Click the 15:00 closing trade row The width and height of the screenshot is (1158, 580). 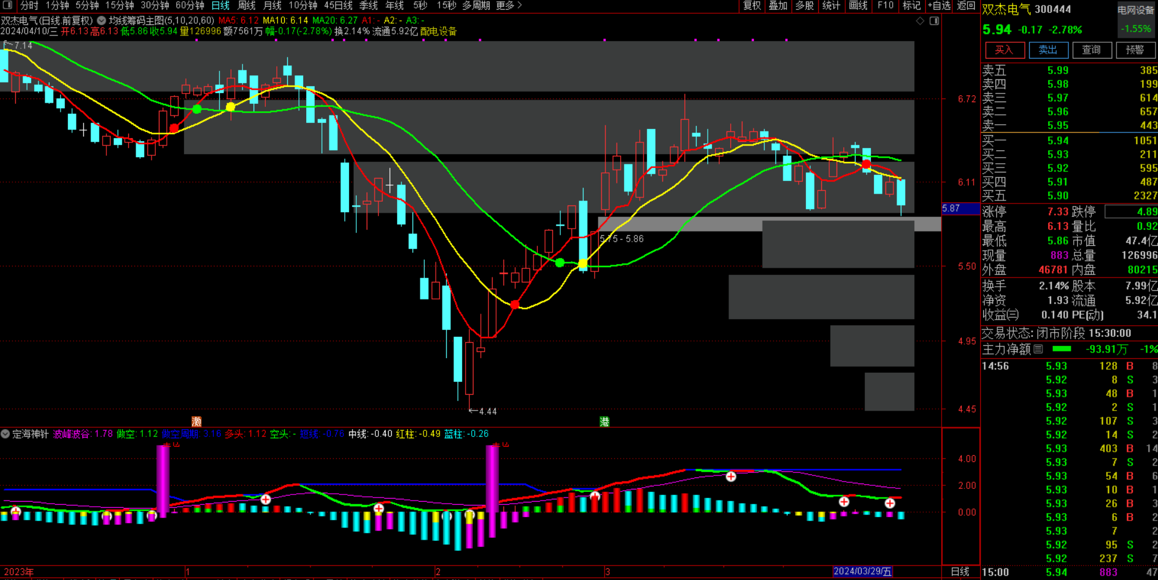(1069, 573)
